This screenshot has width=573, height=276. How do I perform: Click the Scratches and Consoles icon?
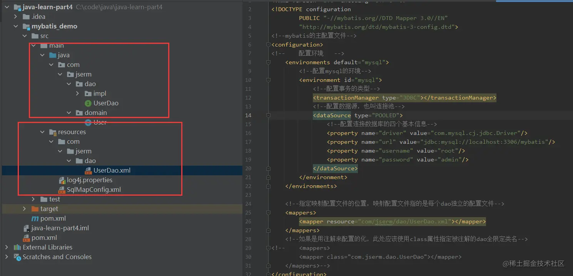click(17, 257)
